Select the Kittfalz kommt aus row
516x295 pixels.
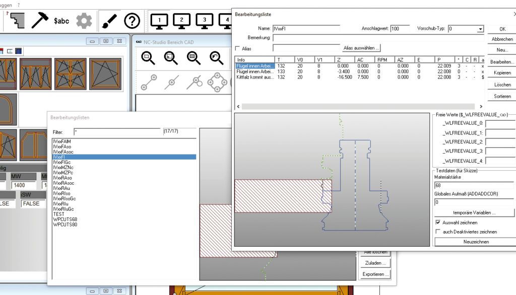pos(255,78)
